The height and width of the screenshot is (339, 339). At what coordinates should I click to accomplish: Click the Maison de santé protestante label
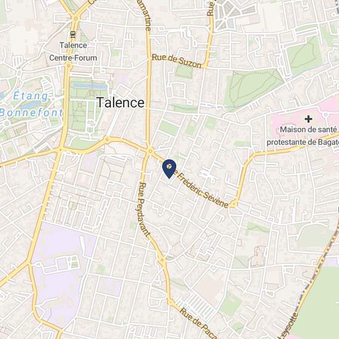tap(303, 136)
